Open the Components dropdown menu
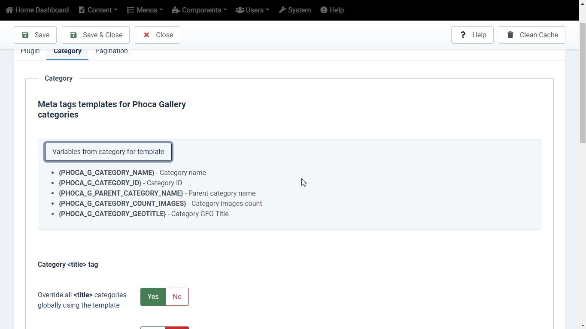 200,10
